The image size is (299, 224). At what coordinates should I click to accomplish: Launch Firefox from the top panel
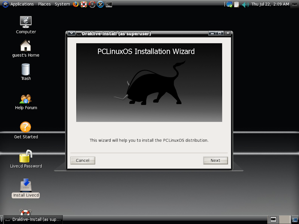[75, 4]
